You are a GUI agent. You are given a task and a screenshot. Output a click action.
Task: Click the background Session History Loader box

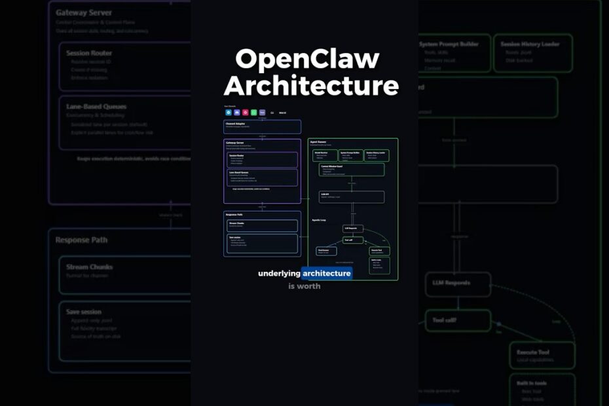[532, 54]
